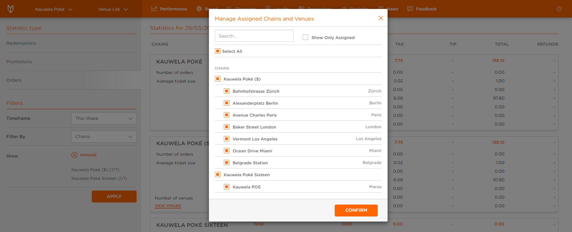Click the MANAGE link
The height and width of the screenshot is (232, 572).
pos(88,155)
